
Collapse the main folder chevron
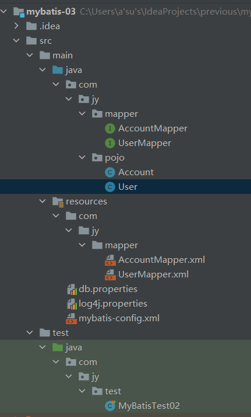(x=30, y=55)
